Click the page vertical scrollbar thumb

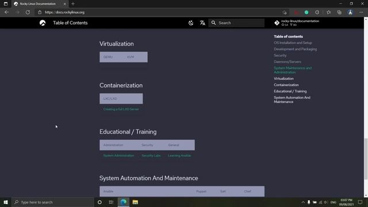pyautogui.click(x=366, y=159)
